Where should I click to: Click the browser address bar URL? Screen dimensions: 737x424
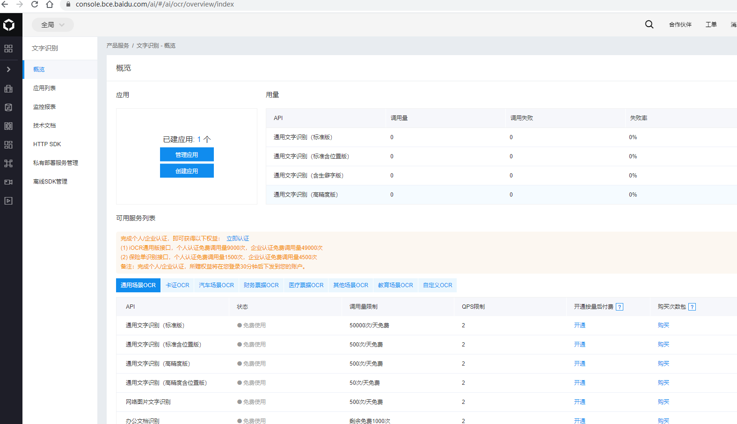(x=154, y=4)
